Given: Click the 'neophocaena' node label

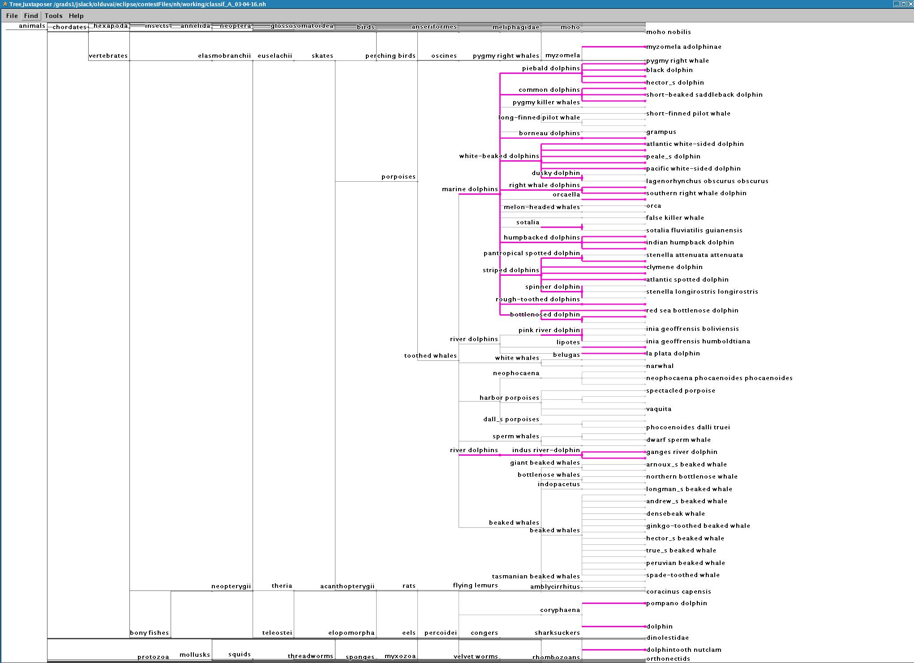Looking at the screenshot, I should tap(516, 373).
